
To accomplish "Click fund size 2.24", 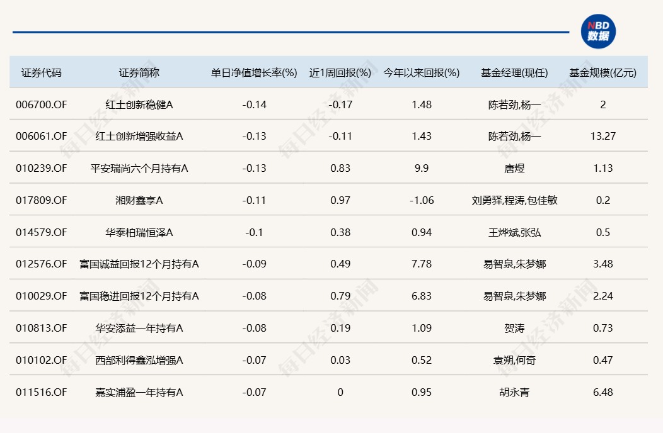I will (x=603, y=296).
